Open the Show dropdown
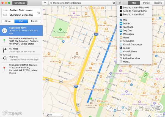This screenshot has width=165, height=117. [x=54, y=115]
